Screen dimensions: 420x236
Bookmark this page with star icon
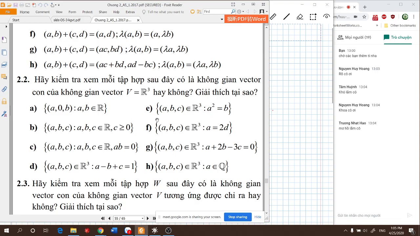(x=364, y=17)
